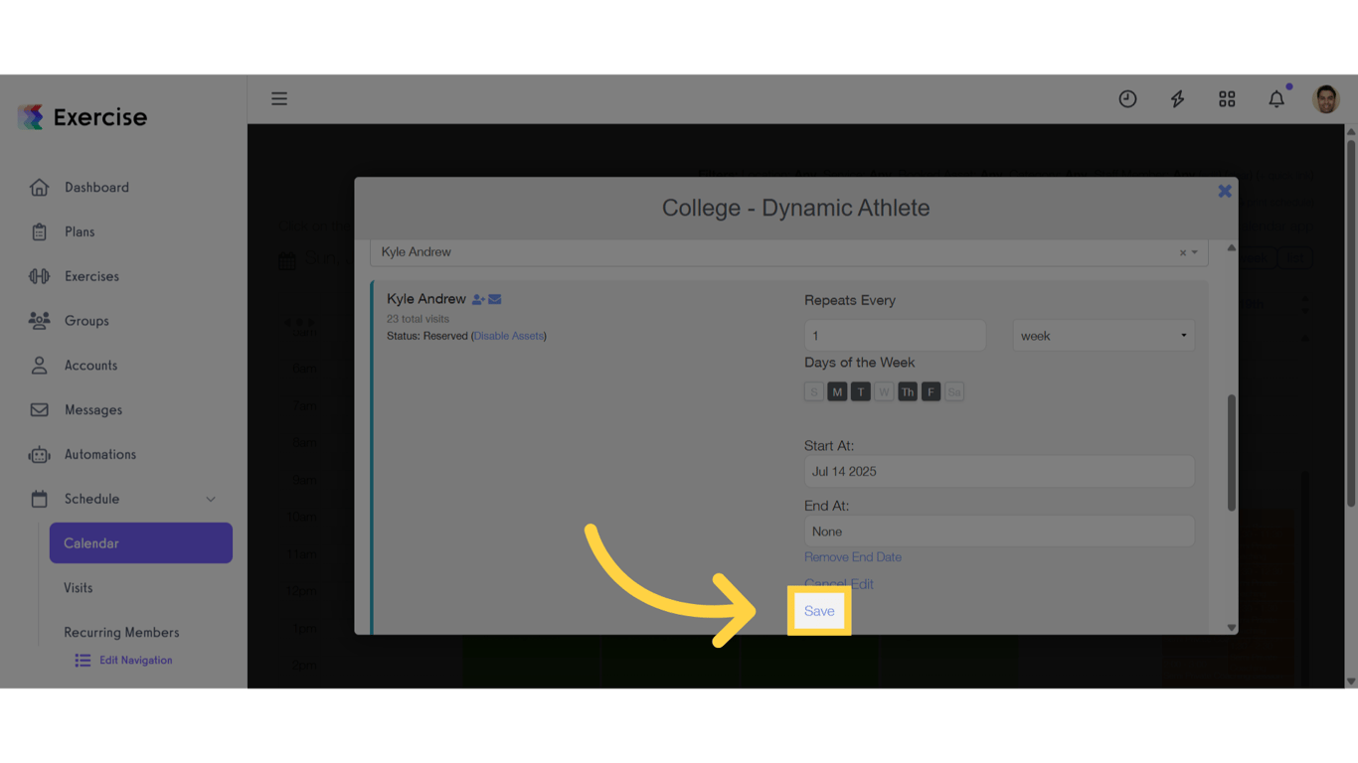The image size is (1358, 763).
Task: Open the lightning bolt quick actions
Action: pyautogui.click(x=1177, y=98)
